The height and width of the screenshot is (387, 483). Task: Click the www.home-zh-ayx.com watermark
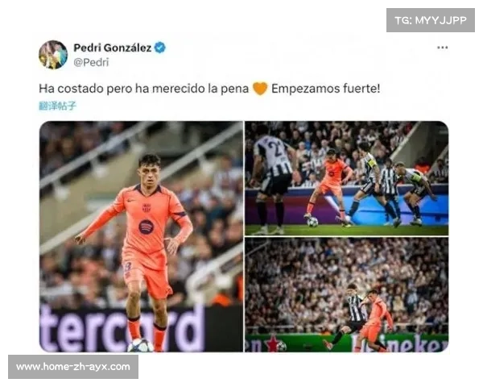tap(73, 367)
